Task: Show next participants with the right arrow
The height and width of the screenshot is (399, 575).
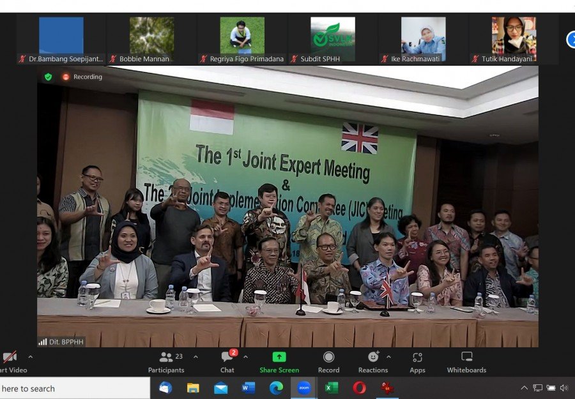Action: coord(571,40)
